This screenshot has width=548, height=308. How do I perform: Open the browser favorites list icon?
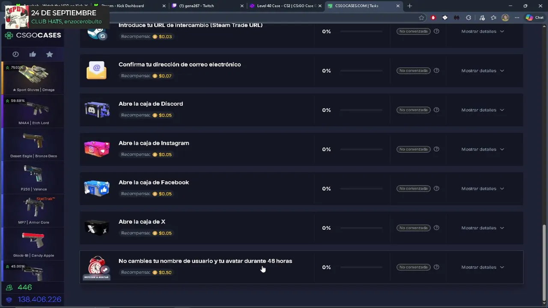(494, 18)
